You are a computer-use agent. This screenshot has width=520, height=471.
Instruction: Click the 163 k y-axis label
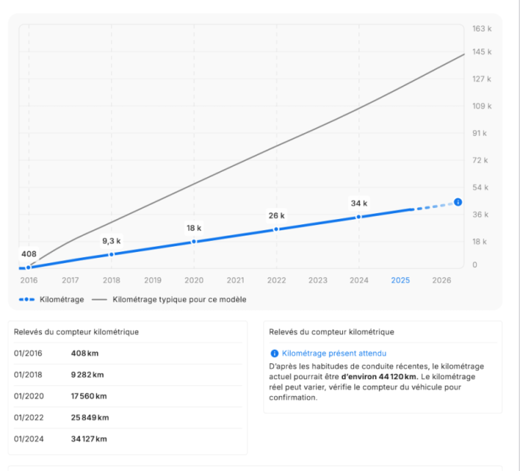(x=482, y=29)
